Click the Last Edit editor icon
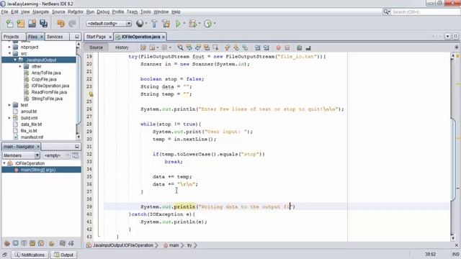Screen dimensions: 461x259 coord(143,47)
